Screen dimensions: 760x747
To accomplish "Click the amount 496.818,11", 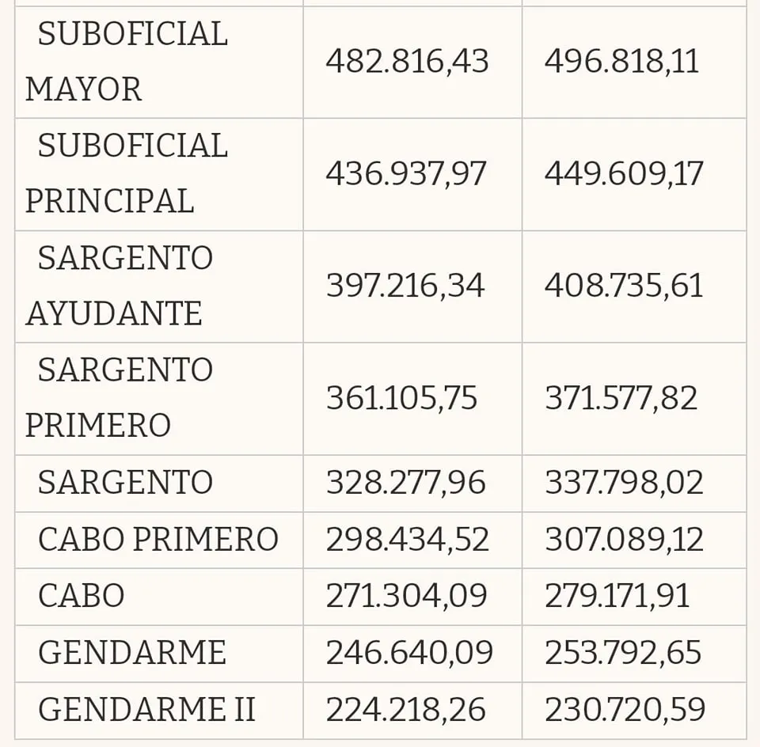I will [x=621, y=62].
